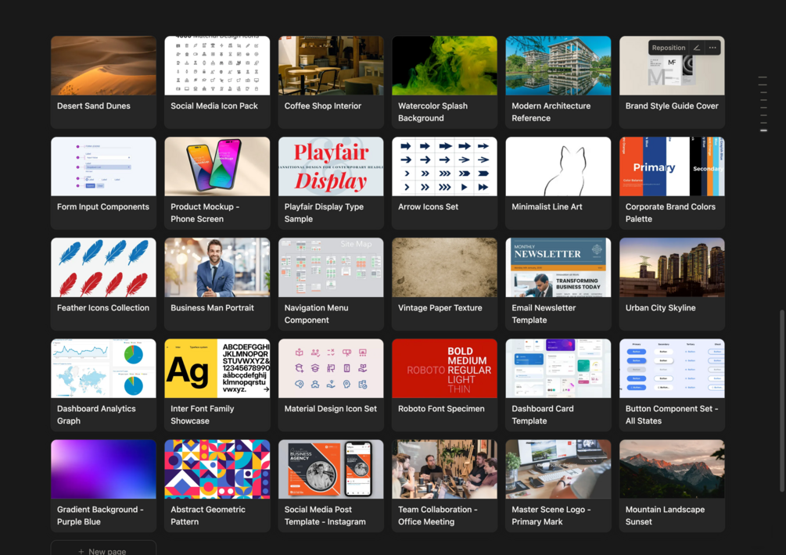The height and width of the screenshot is (555, 786).
Task: Open the Arrow Icons Set thumbnail
Action: click(445, 166)
